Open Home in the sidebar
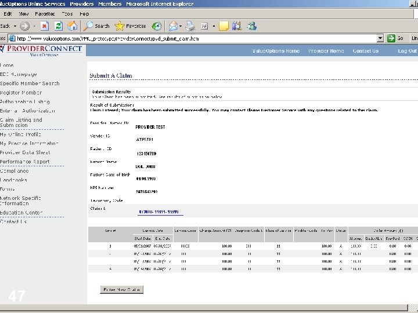The width and height of the screenshot is (418, 313). pyautogui.click(x=6, y=65)
